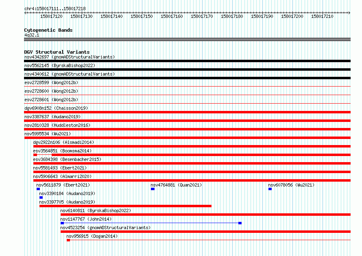Viewport: 362px width, 256px height.
Task: Click the blue marker under nsv5611879
Action: [x=38, y=189]
